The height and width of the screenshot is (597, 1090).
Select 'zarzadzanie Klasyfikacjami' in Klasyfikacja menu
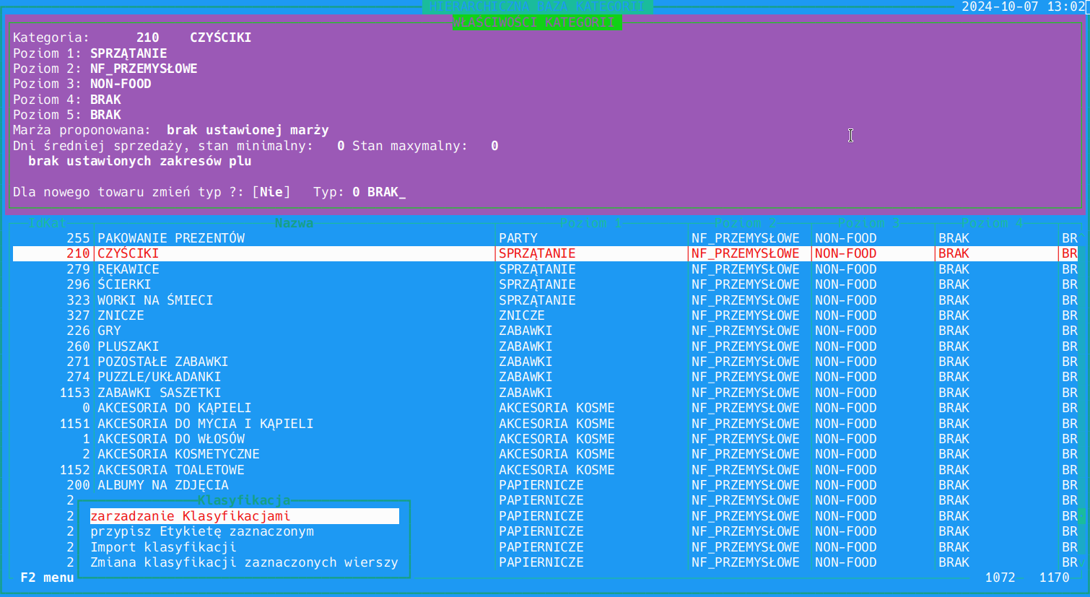244,516
